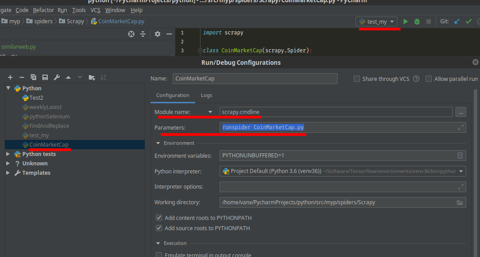This screenshot has height=257, width=480.
Task: Collapse the Environment section
Action: [158, 143]
